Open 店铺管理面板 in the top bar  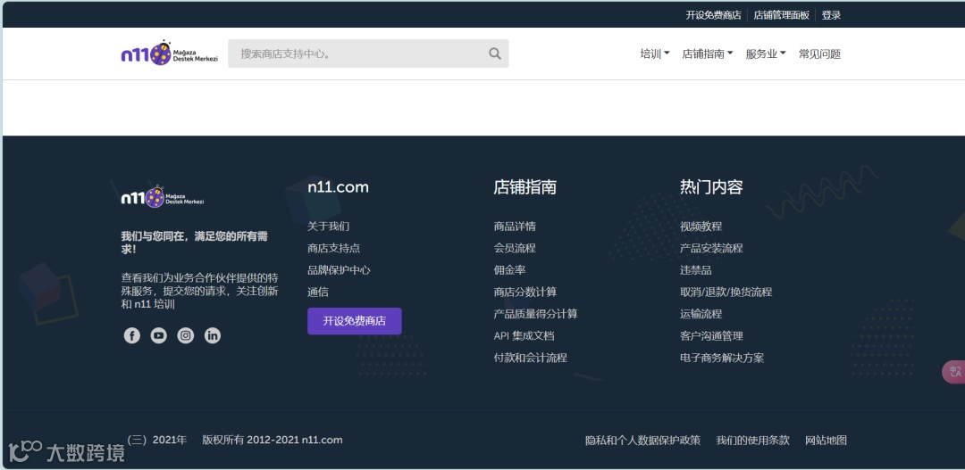[782, 15]
